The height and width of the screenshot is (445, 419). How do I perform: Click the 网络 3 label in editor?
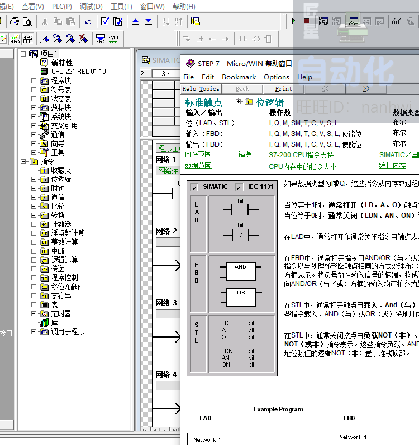tap(166, 303)
